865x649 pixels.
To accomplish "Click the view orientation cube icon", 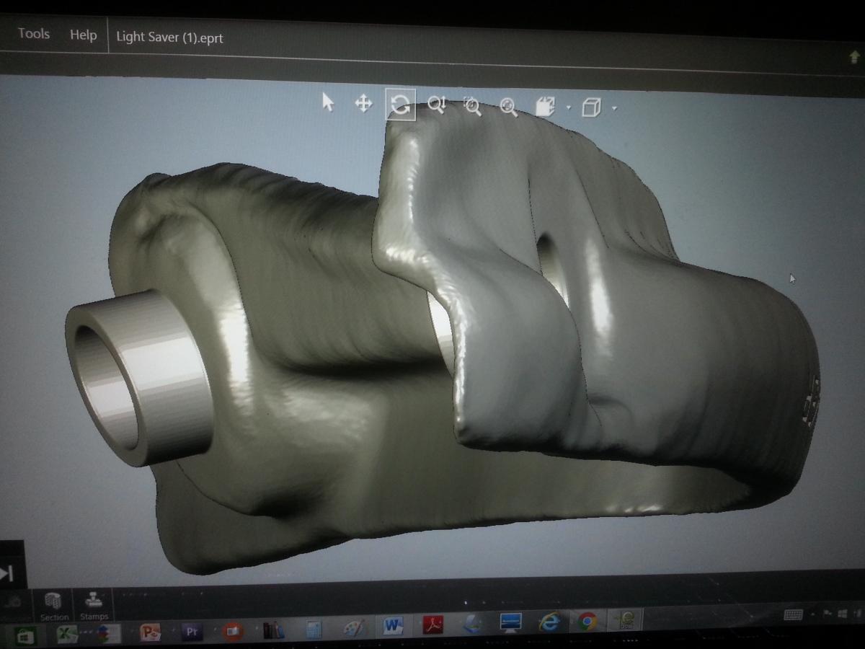I will tap(546, 107).
